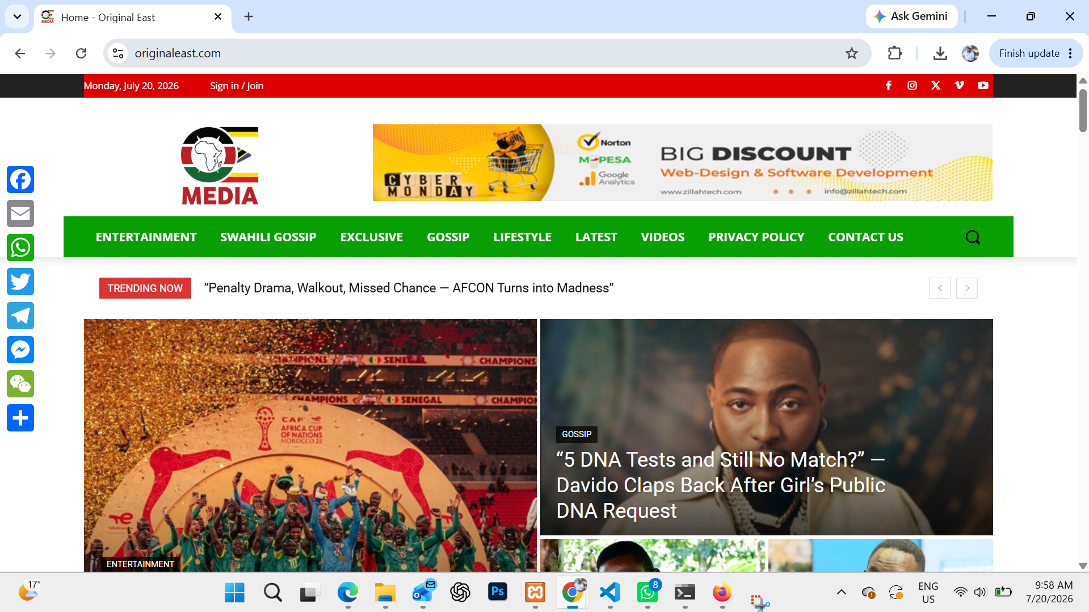Click Sign in / Join
This screenshot has height=612, width=1089.
click(237, 86)
